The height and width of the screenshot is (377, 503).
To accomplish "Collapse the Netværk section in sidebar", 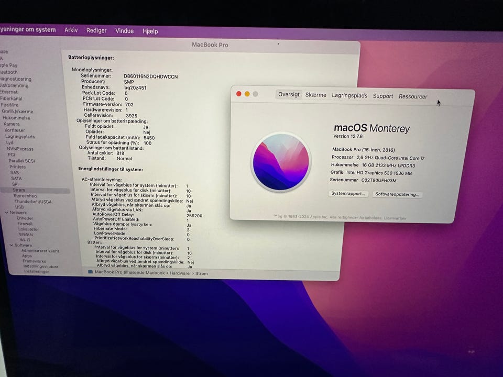I will (x=6, y=212).
